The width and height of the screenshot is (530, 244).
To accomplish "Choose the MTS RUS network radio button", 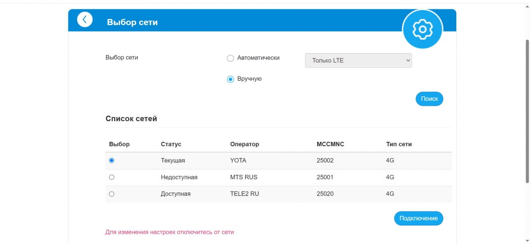I will pos(112,177).
